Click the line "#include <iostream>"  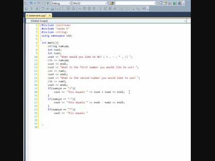[x=56, y=25]
